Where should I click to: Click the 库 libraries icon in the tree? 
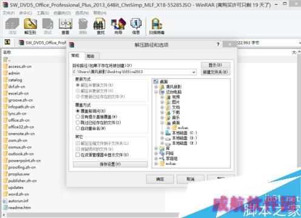(162, 148)
